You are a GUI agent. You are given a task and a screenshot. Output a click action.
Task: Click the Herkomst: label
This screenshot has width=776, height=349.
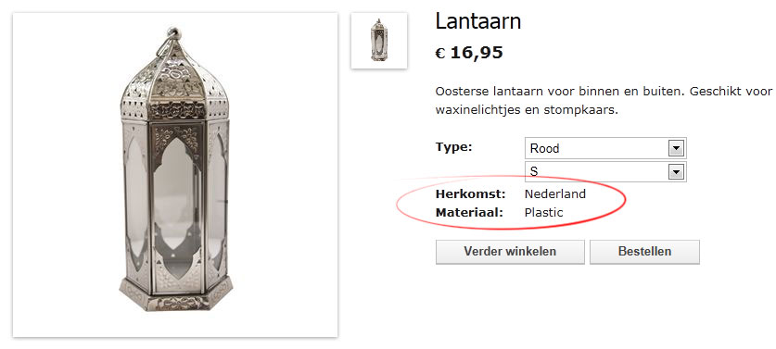tap(471, 193)
